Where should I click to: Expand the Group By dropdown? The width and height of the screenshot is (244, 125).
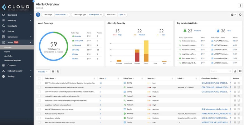tap(43, 72)
